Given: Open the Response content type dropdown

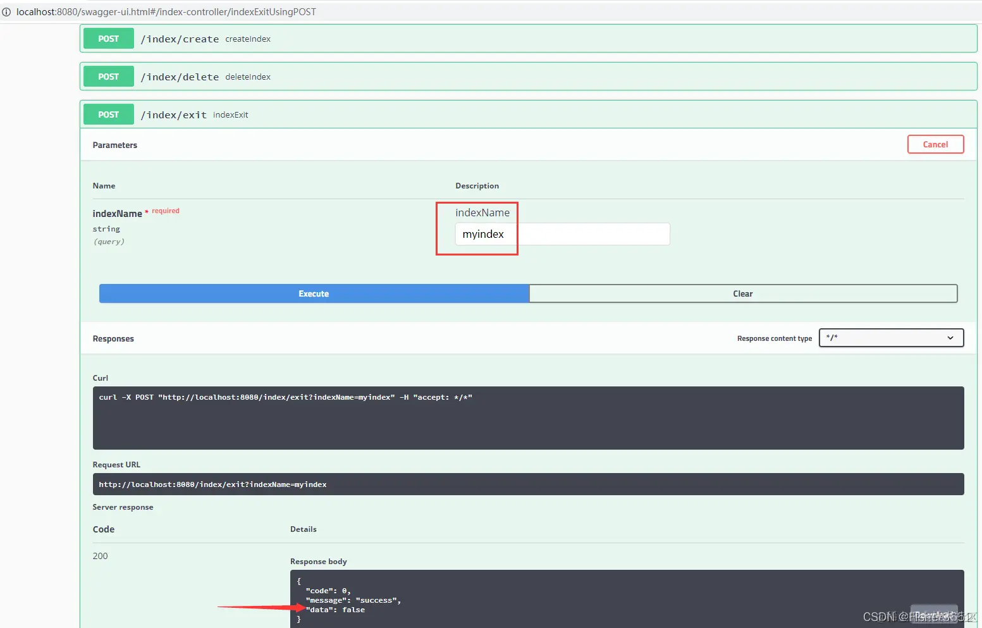Looking at the screenshot, I should point(891,338).
